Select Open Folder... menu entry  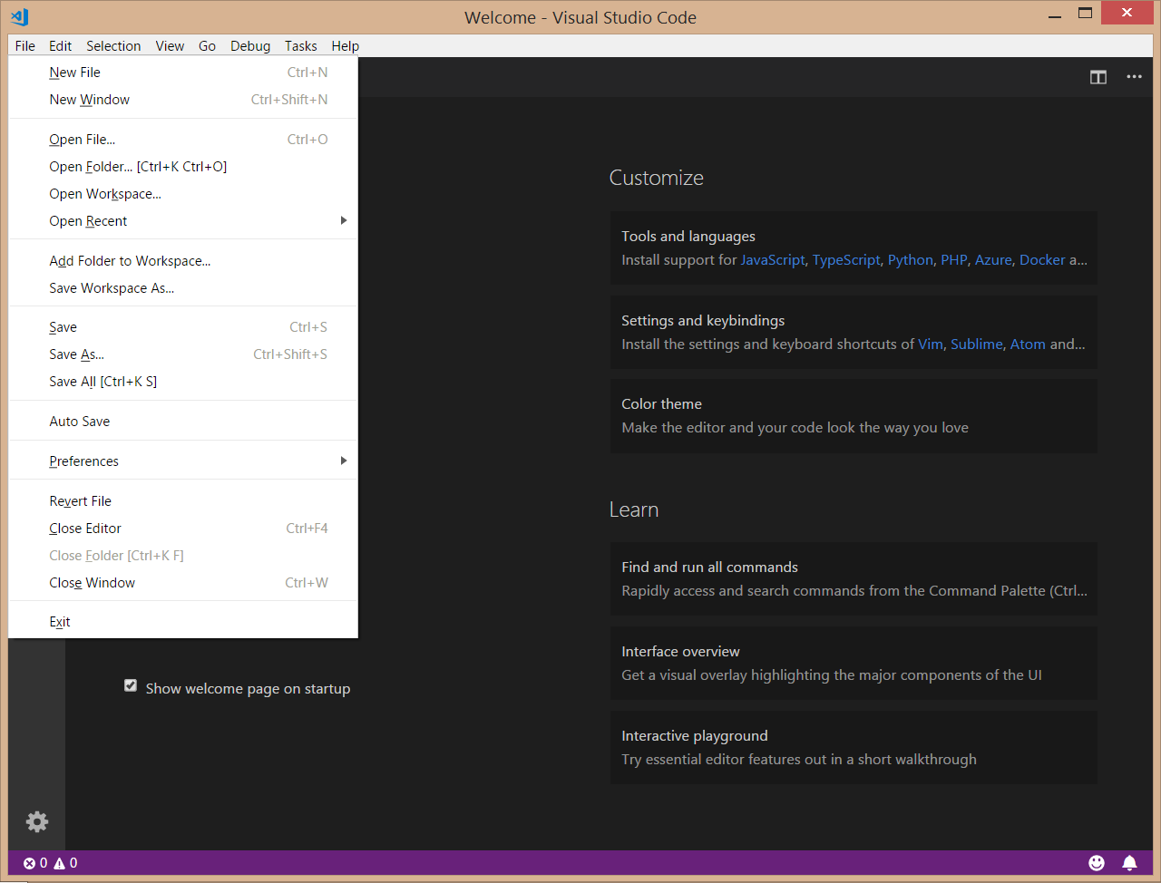pyautogui.click(x=183, y=167)
